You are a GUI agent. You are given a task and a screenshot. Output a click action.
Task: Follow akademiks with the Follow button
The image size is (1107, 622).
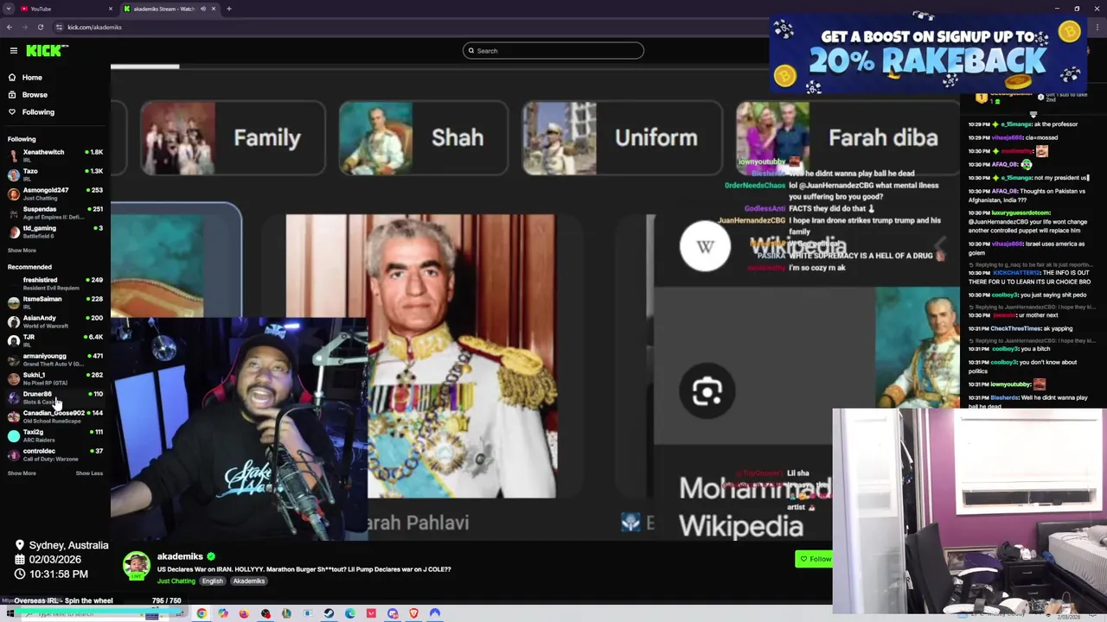tap(814, 559)
